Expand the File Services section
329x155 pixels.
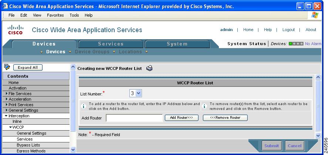[7, 94]
